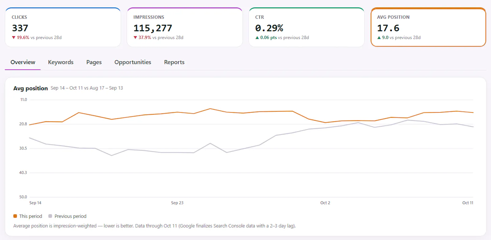Click the red down arrow beside 37.9%
Viewport: 491px width, 240px height.
(x=135, y=37)
